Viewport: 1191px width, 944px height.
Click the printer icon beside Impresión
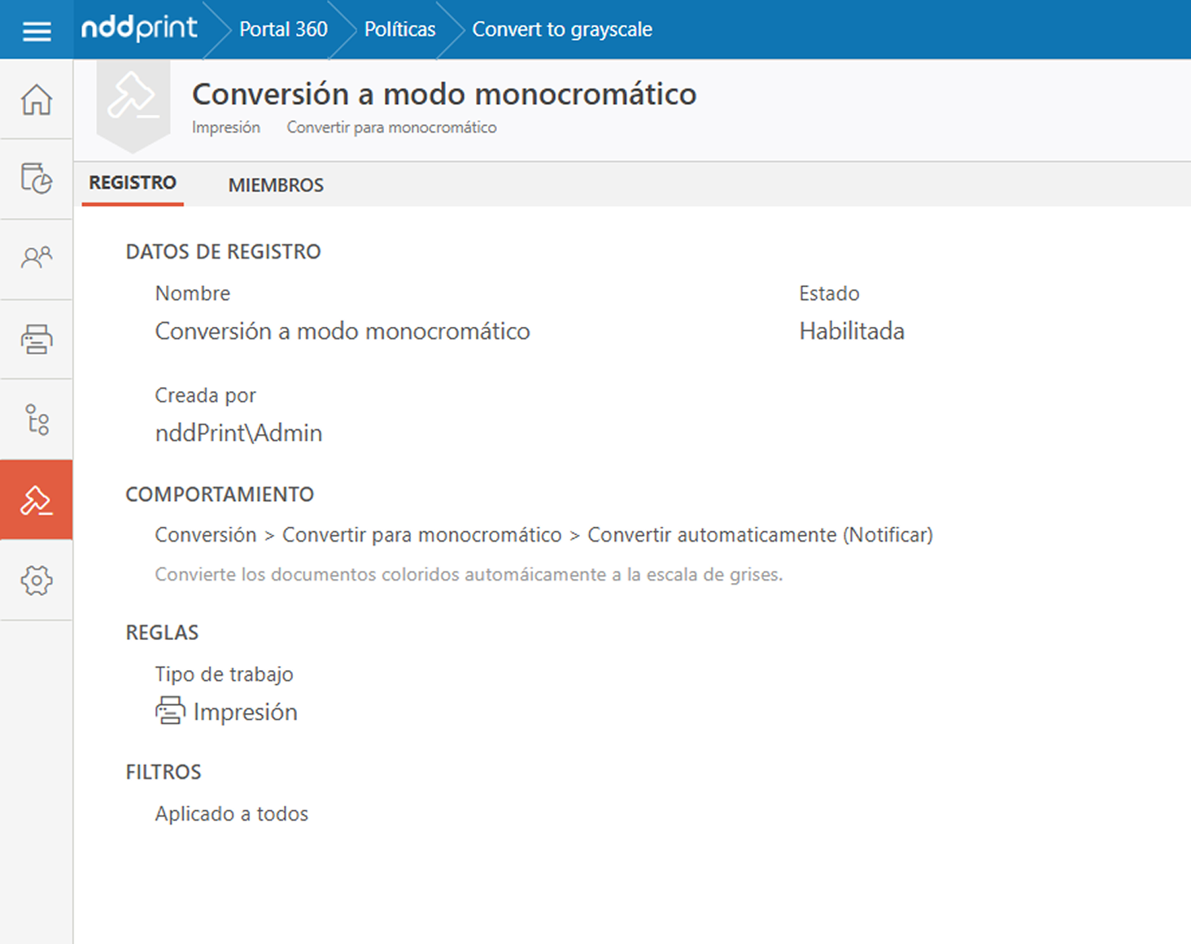(x=170, y=711)
